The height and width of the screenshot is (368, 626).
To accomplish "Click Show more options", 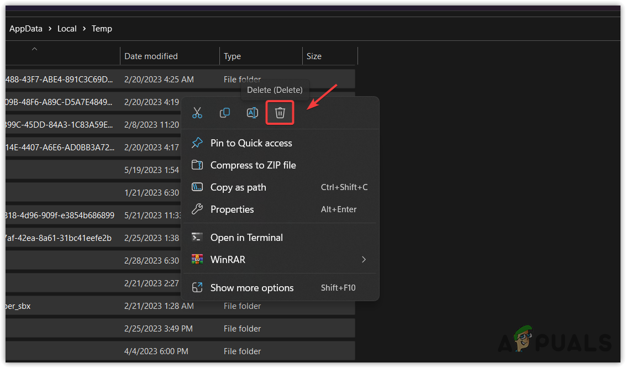I will point(252,288).
